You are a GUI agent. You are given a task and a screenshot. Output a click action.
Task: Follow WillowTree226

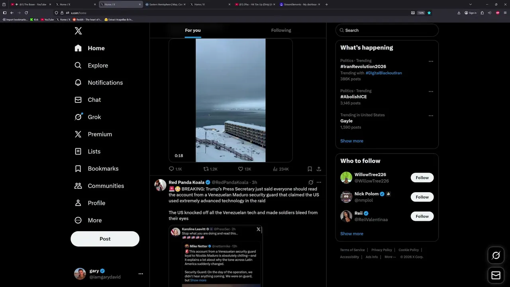click(422, 178)
